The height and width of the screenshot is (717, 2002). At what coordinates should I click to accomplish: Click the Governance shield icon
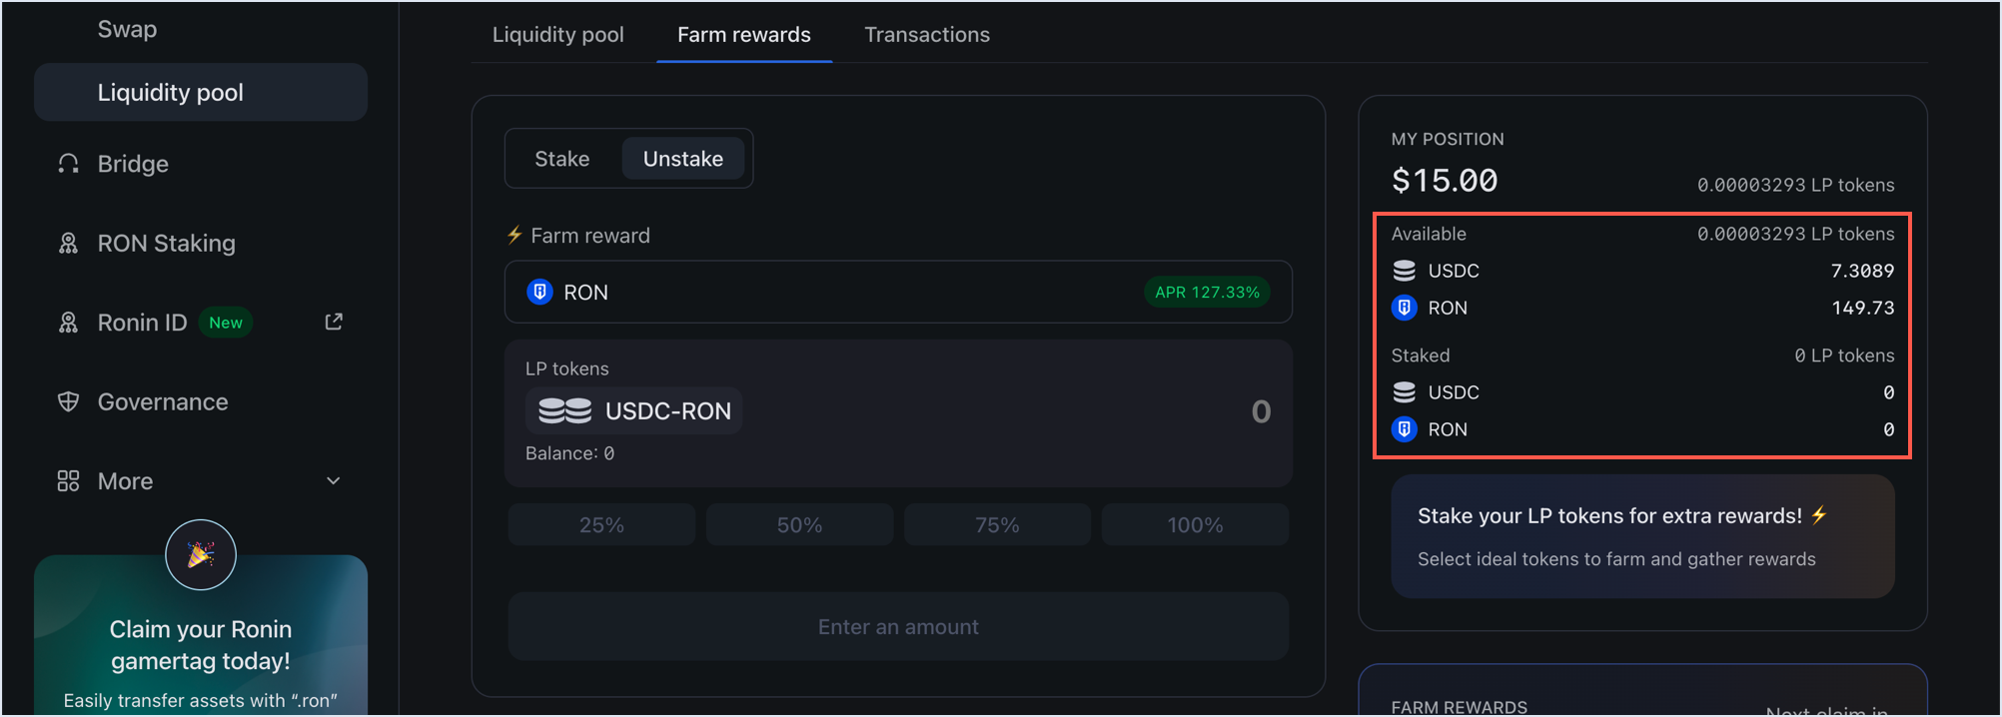67,401
